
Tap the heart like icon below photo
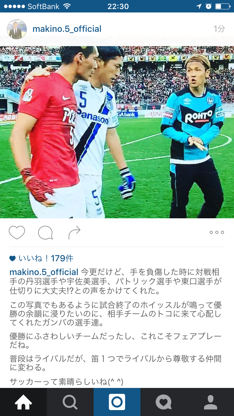[17, 232]
